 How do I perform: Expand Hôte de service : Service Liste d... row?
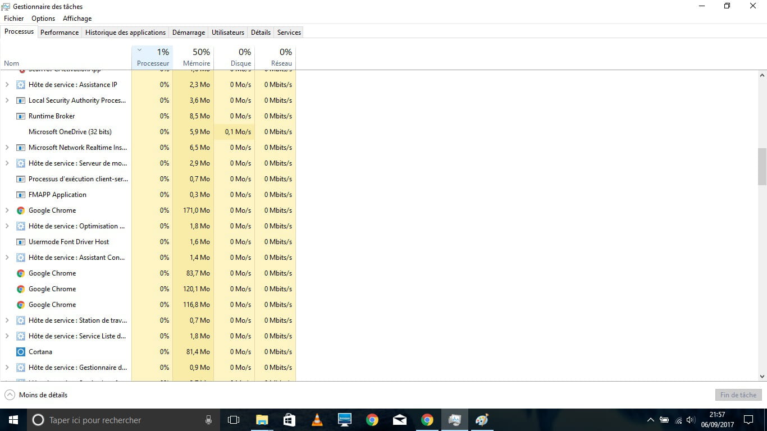(x=7, y=336)
